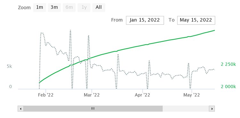Click the green 2 000k axis label
Viewport: 240px width, 118px height.
pyautogui.click(x=228, y=87)
